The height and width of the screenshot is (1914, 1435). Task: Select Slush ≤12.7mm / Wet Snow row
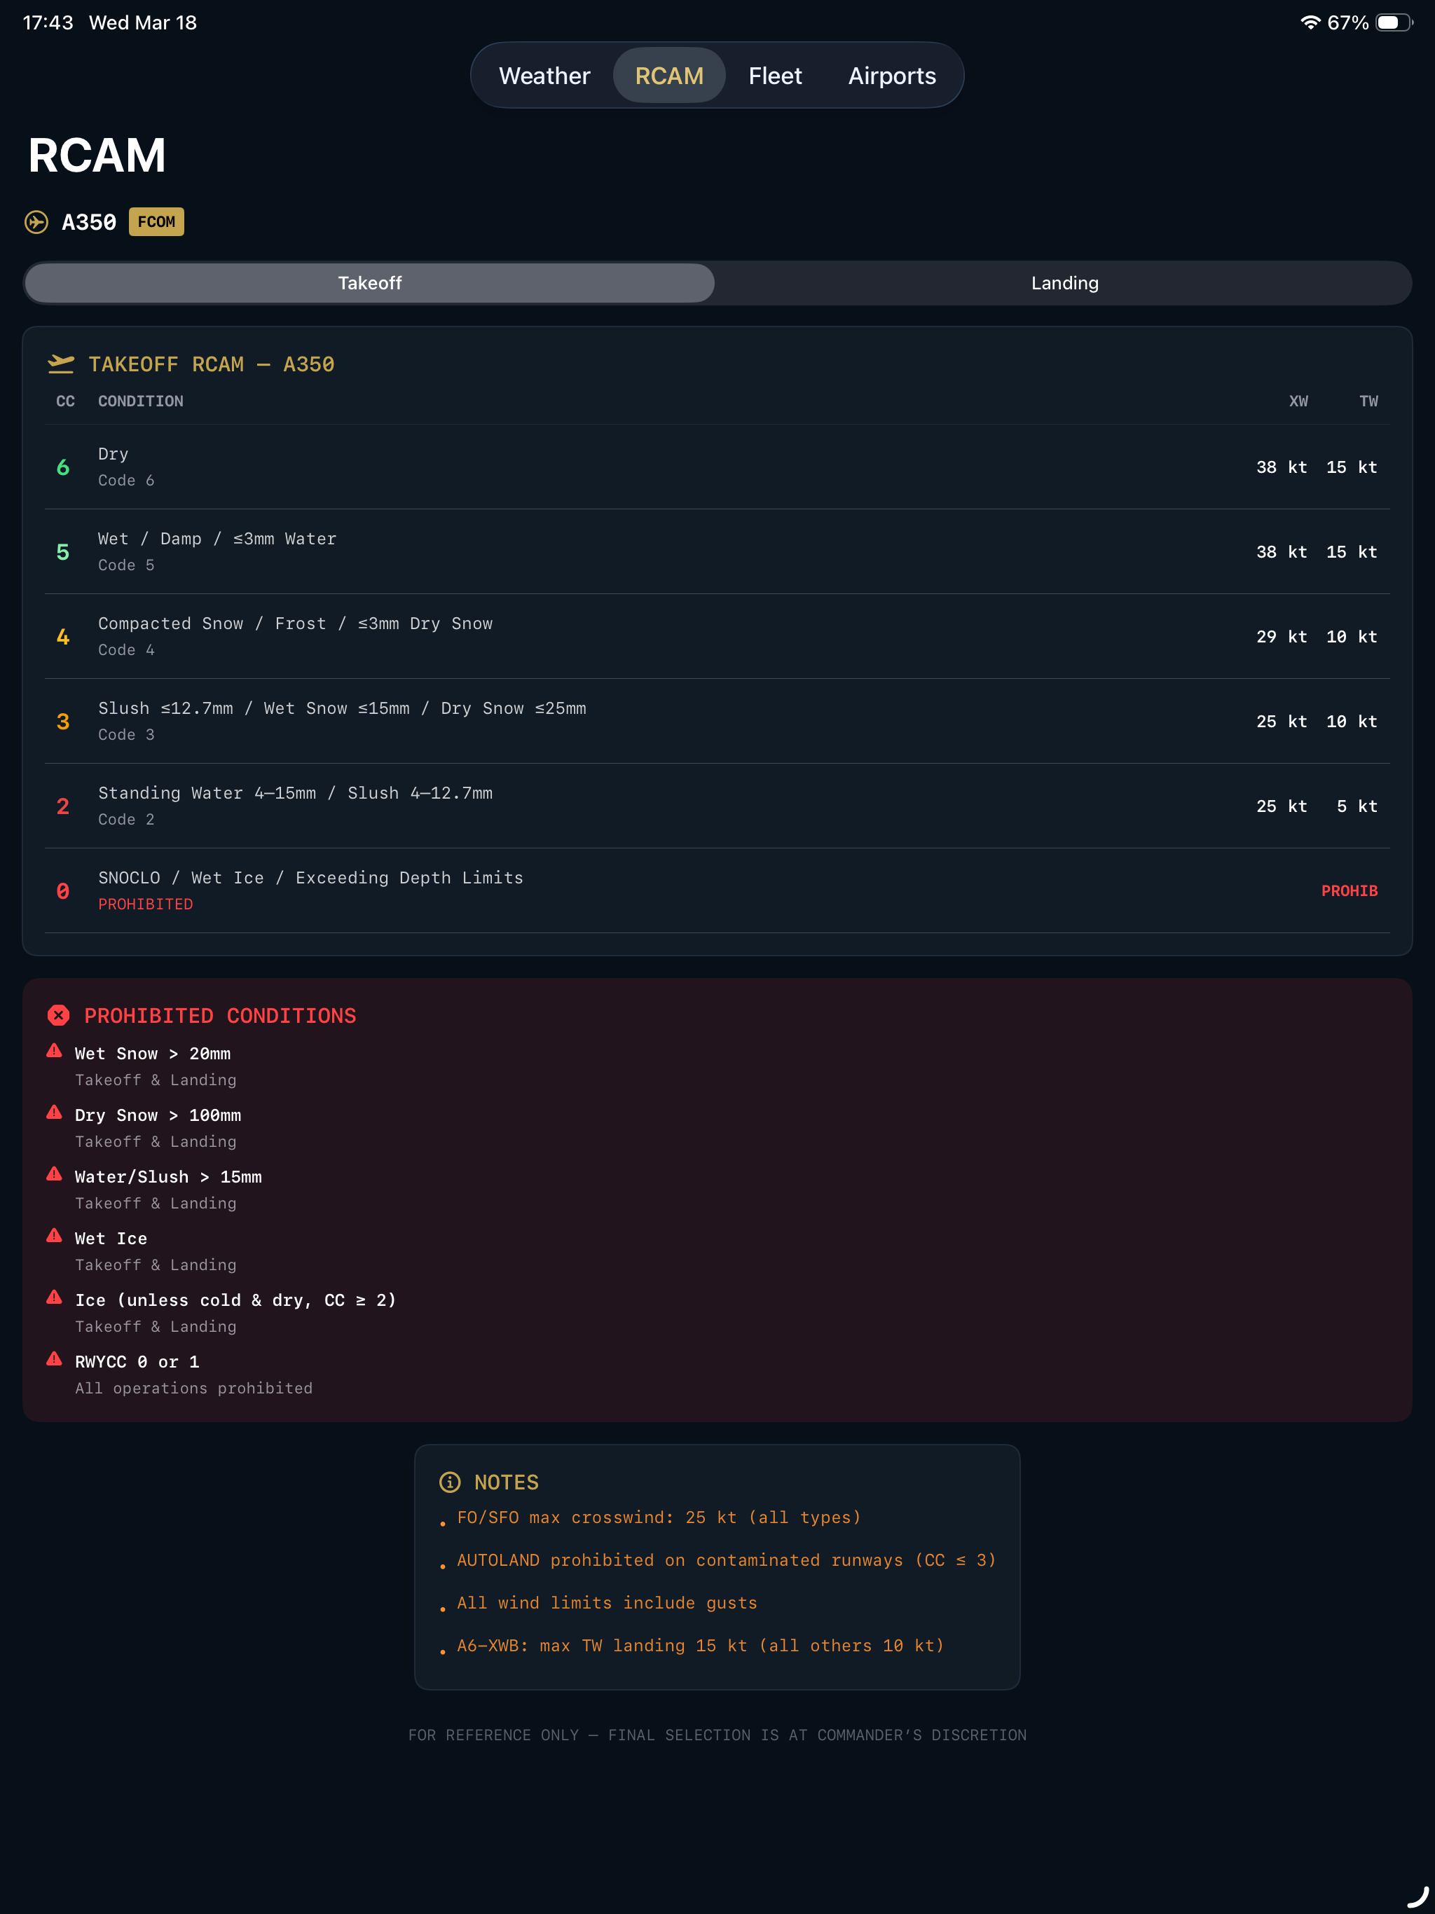pyautogui.click(x=717, y=722)
